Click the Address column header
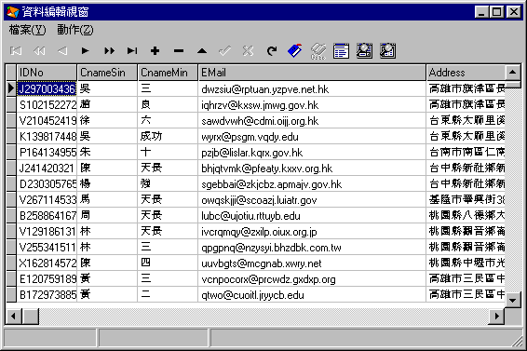This screenshot has height=351, width=527. click(x=466, y=73)
